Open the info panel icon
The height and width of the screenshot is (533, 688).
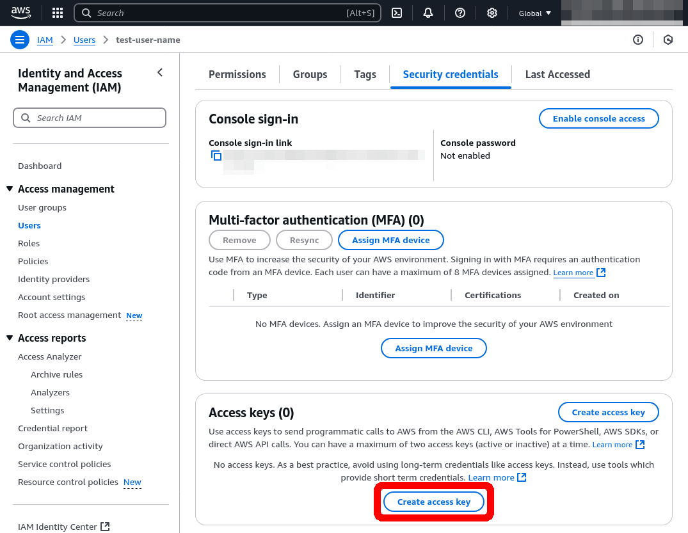(x=638, y=40)
